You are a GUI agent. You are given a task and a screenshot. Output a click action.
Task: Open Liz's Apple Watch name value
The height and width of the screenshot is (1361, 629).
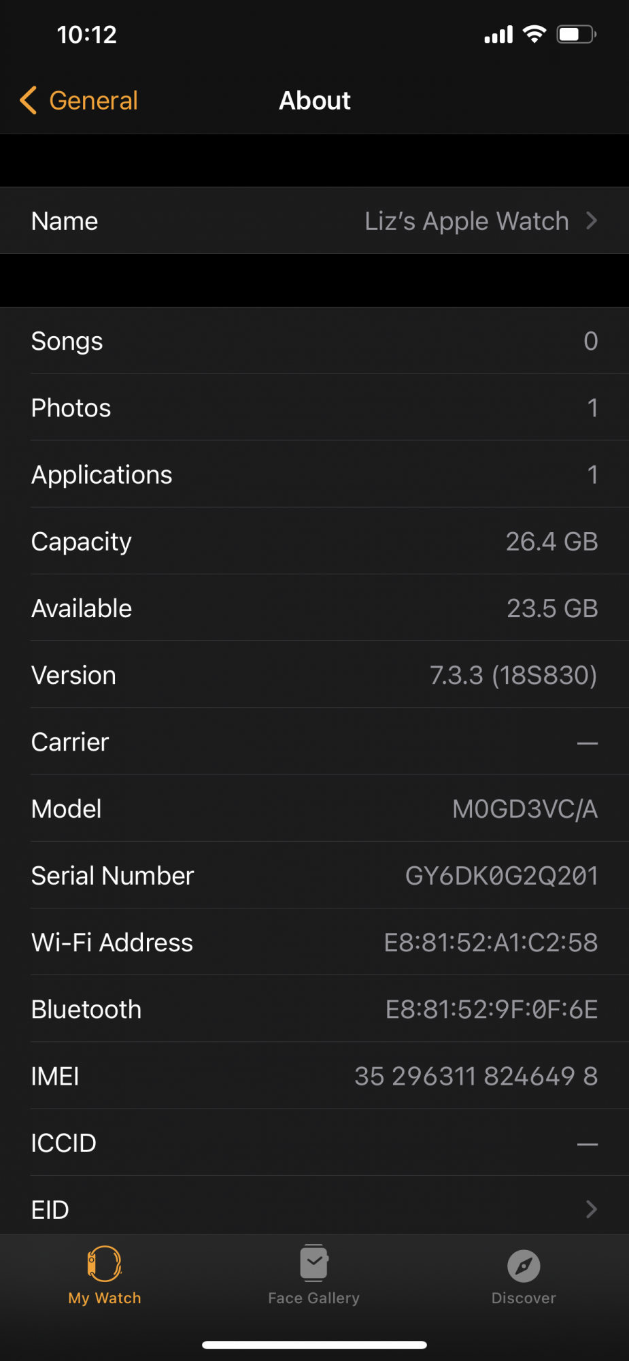pyautogui.click(x=466, y=221)
